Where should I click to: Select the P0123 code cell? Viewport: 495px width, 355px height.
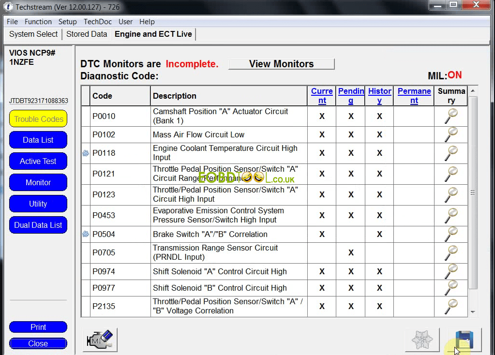coord(120,195)
